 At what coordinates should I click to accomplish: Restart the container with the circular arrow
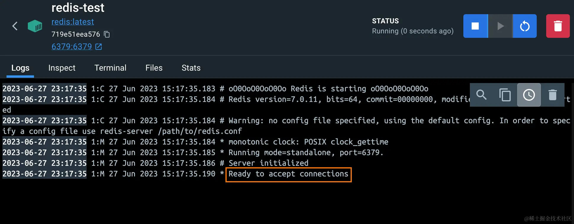point(525,26)
